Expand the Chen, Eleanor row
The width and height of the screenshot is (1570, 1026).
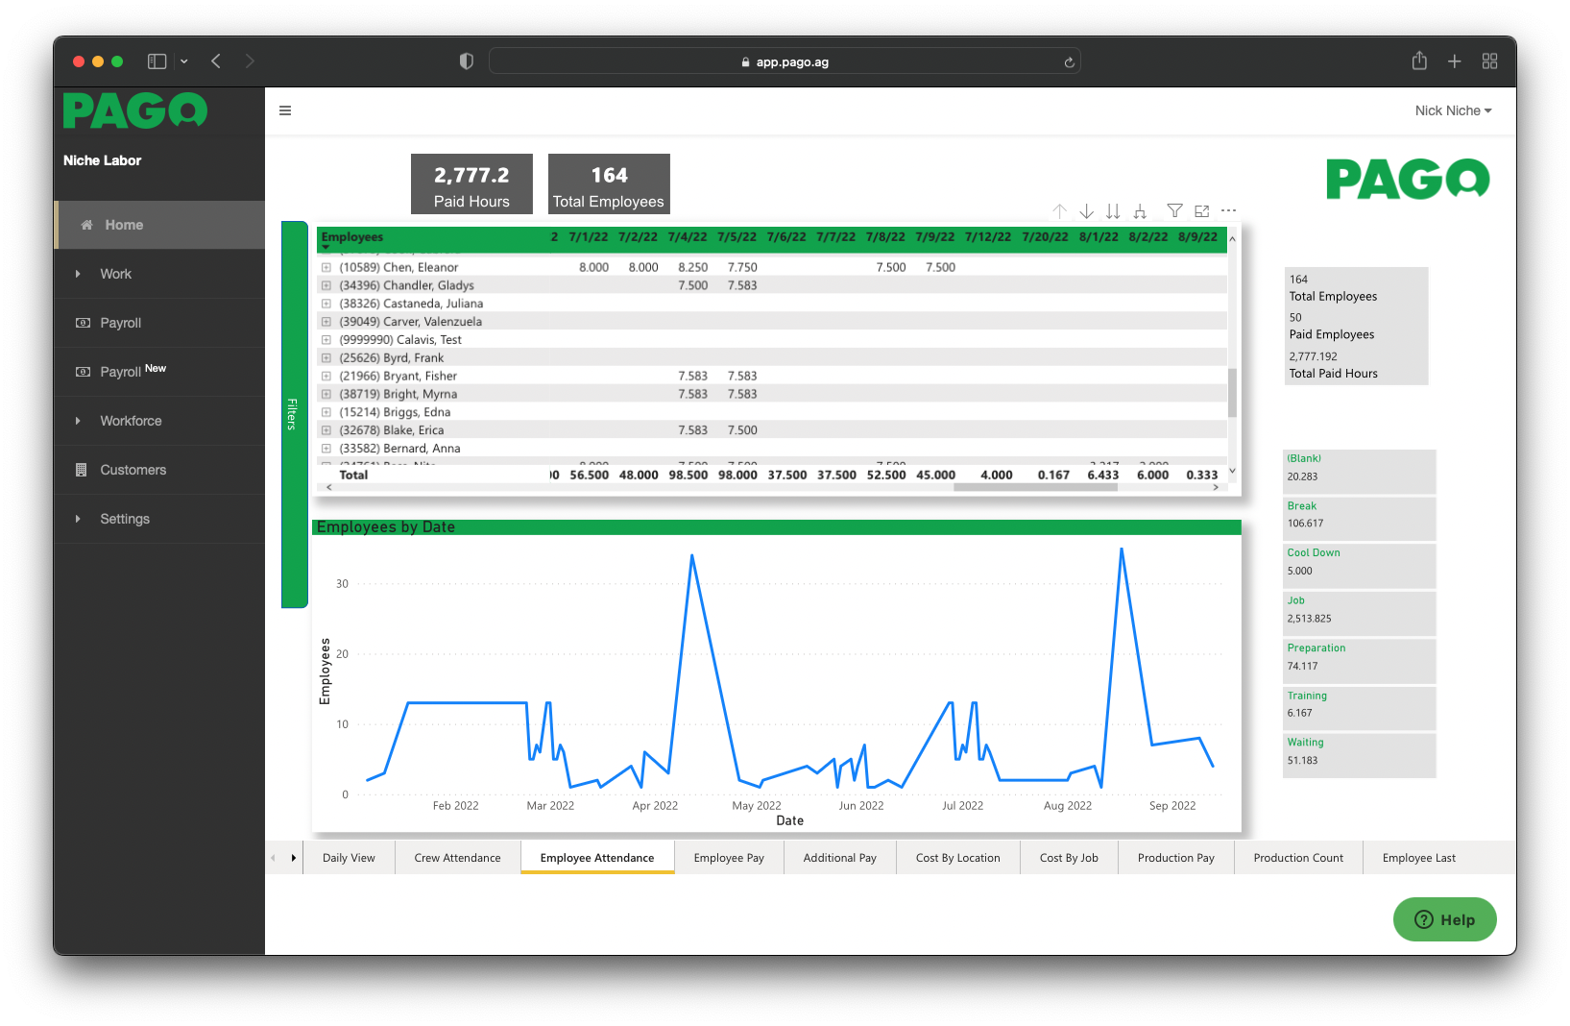coord(326,268)
